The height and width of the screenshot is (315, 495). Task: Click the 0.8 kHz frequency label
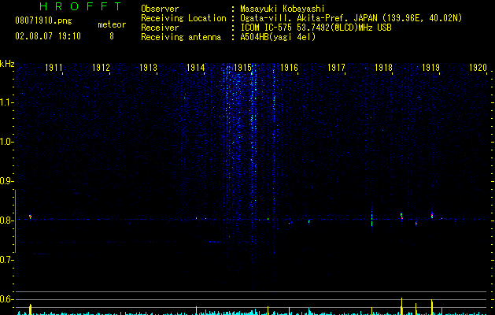click(6, 220)
